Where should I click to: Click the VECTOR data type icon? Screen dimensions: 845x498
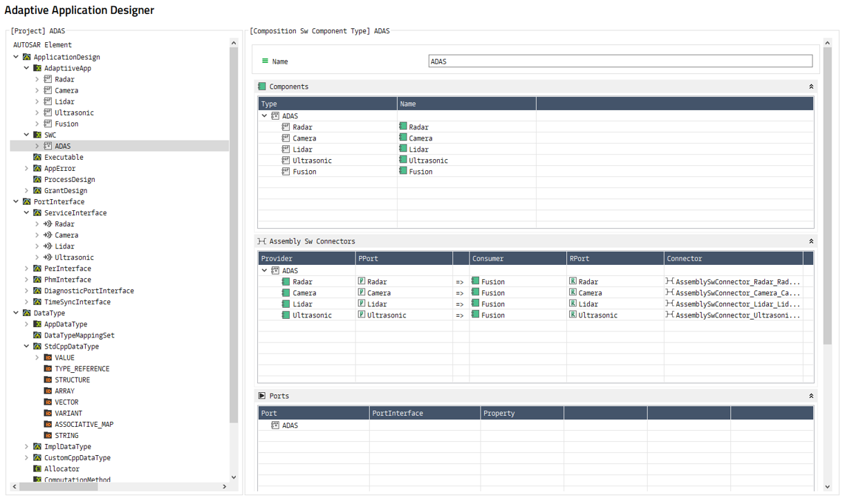point(48,402)
